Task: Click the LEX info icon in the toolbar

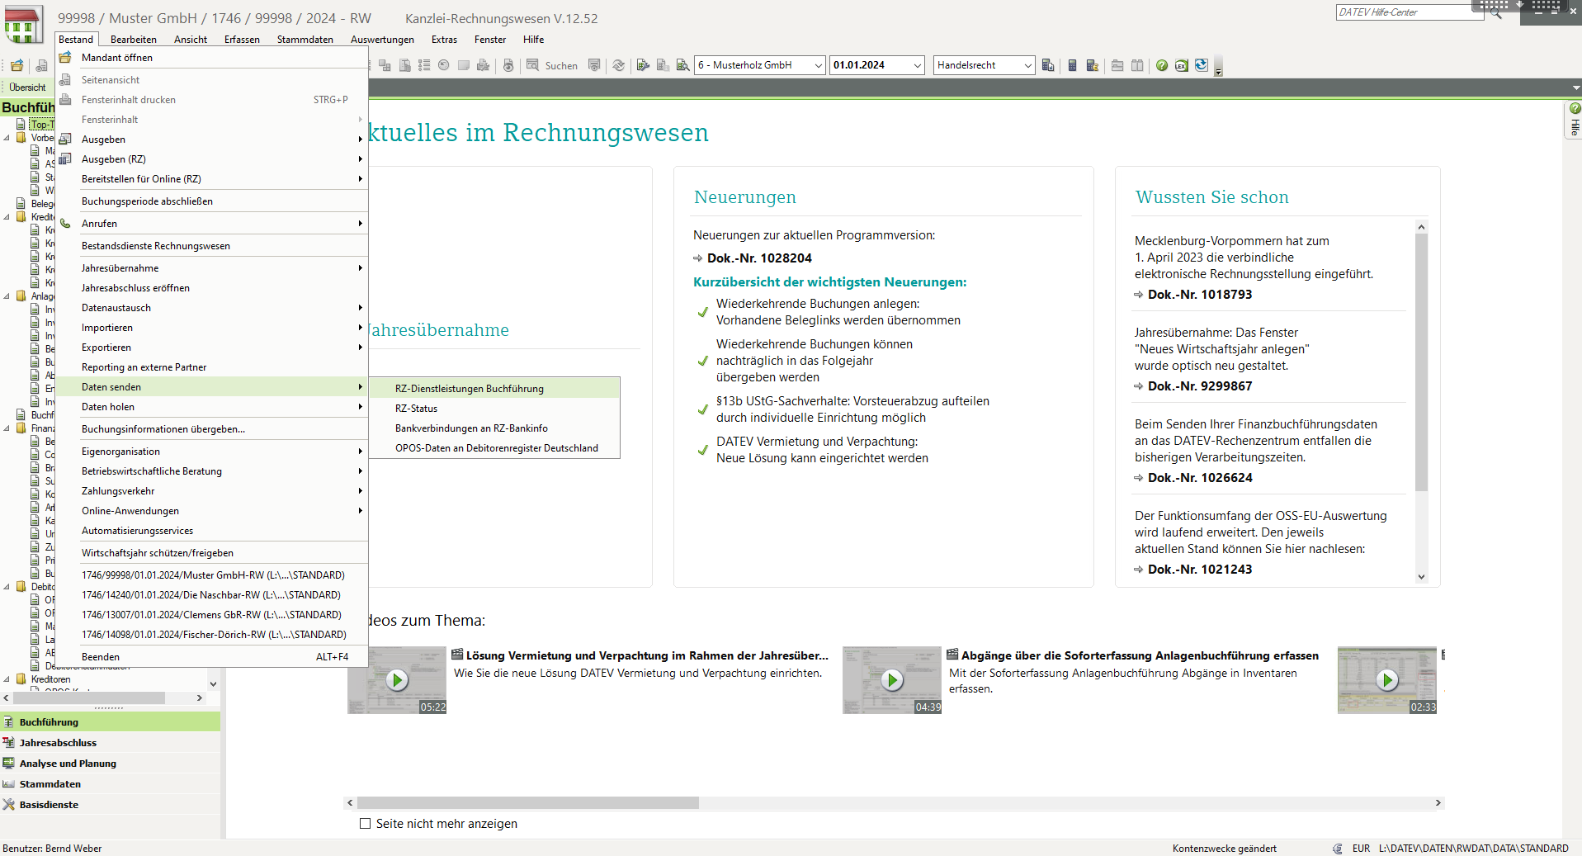Action: [1181, 65]
